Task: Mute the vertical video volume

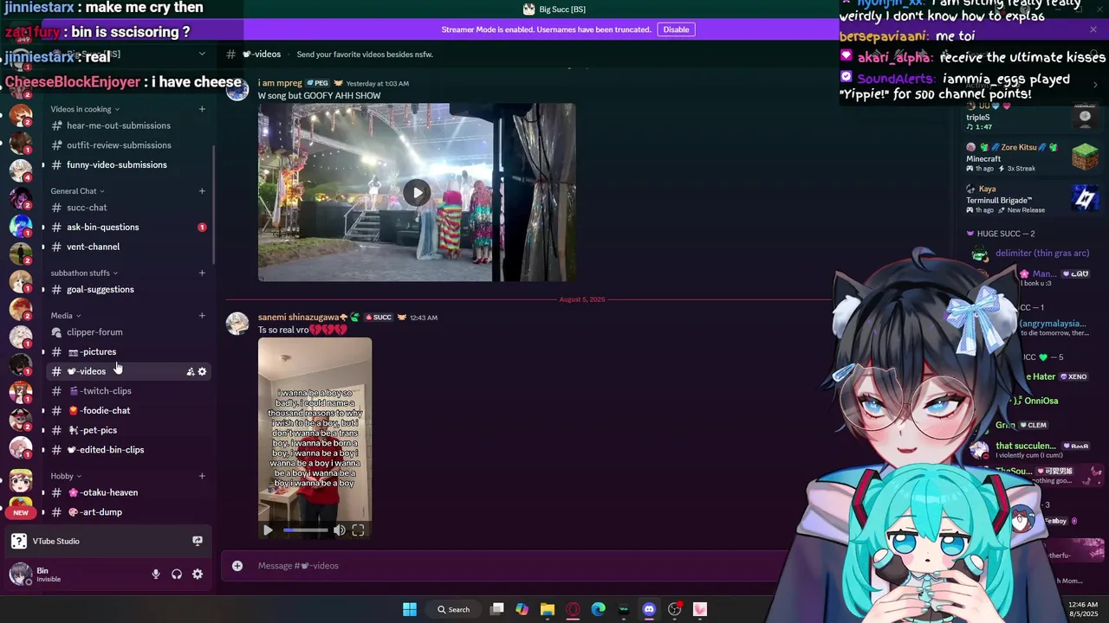Action: pyautogui.click(x=340, y=530)
